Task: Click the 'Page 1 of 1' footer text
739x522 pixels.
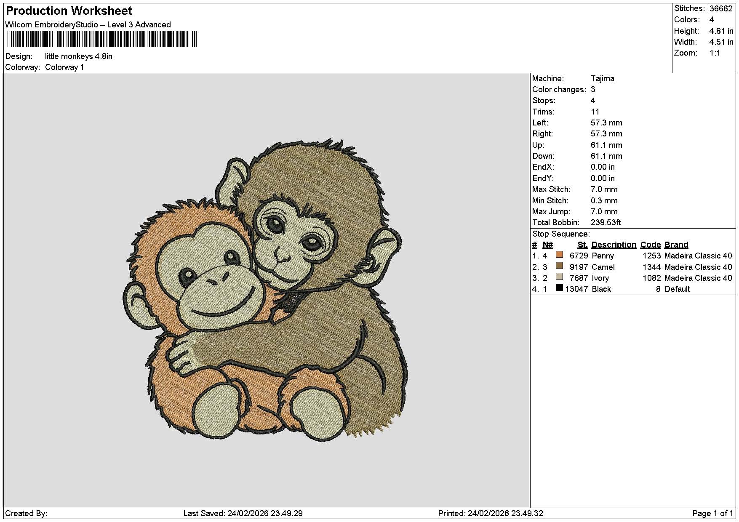Action: pyautogui.click(x=713, y=514)
